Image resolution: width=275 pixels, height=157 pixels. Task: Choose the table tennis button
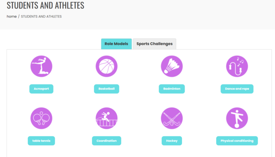coord(41,141)
